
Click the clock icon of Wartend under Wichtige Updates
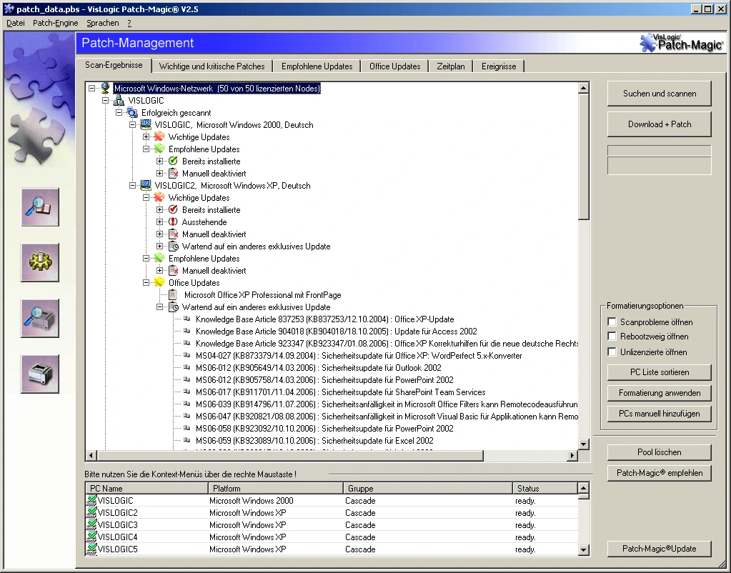click(173, 246)
